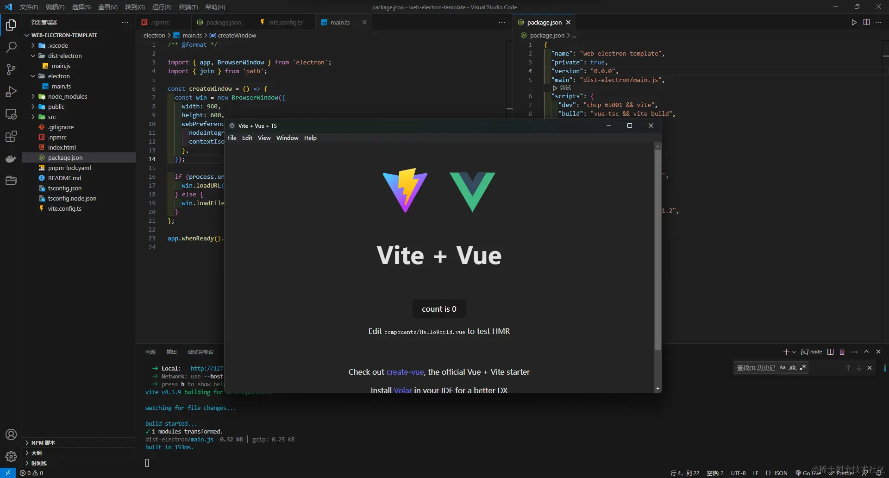Open the notifications bell in the status bar
Image resolution: width=889 pixels, height=478 pixels.
point(878,473)
